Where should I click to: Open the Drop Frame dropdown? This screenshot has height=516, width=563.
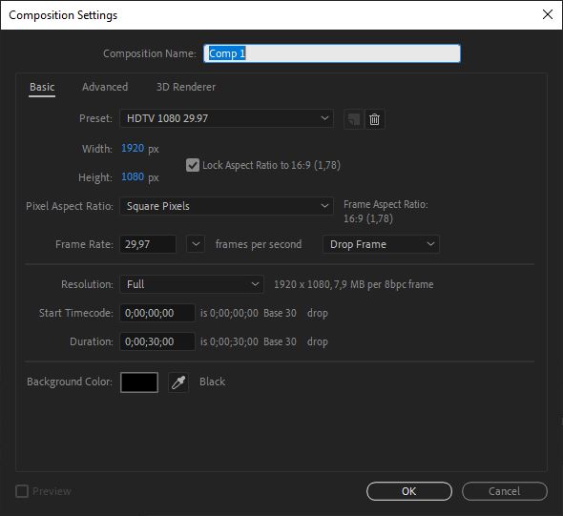coord(381,244)
